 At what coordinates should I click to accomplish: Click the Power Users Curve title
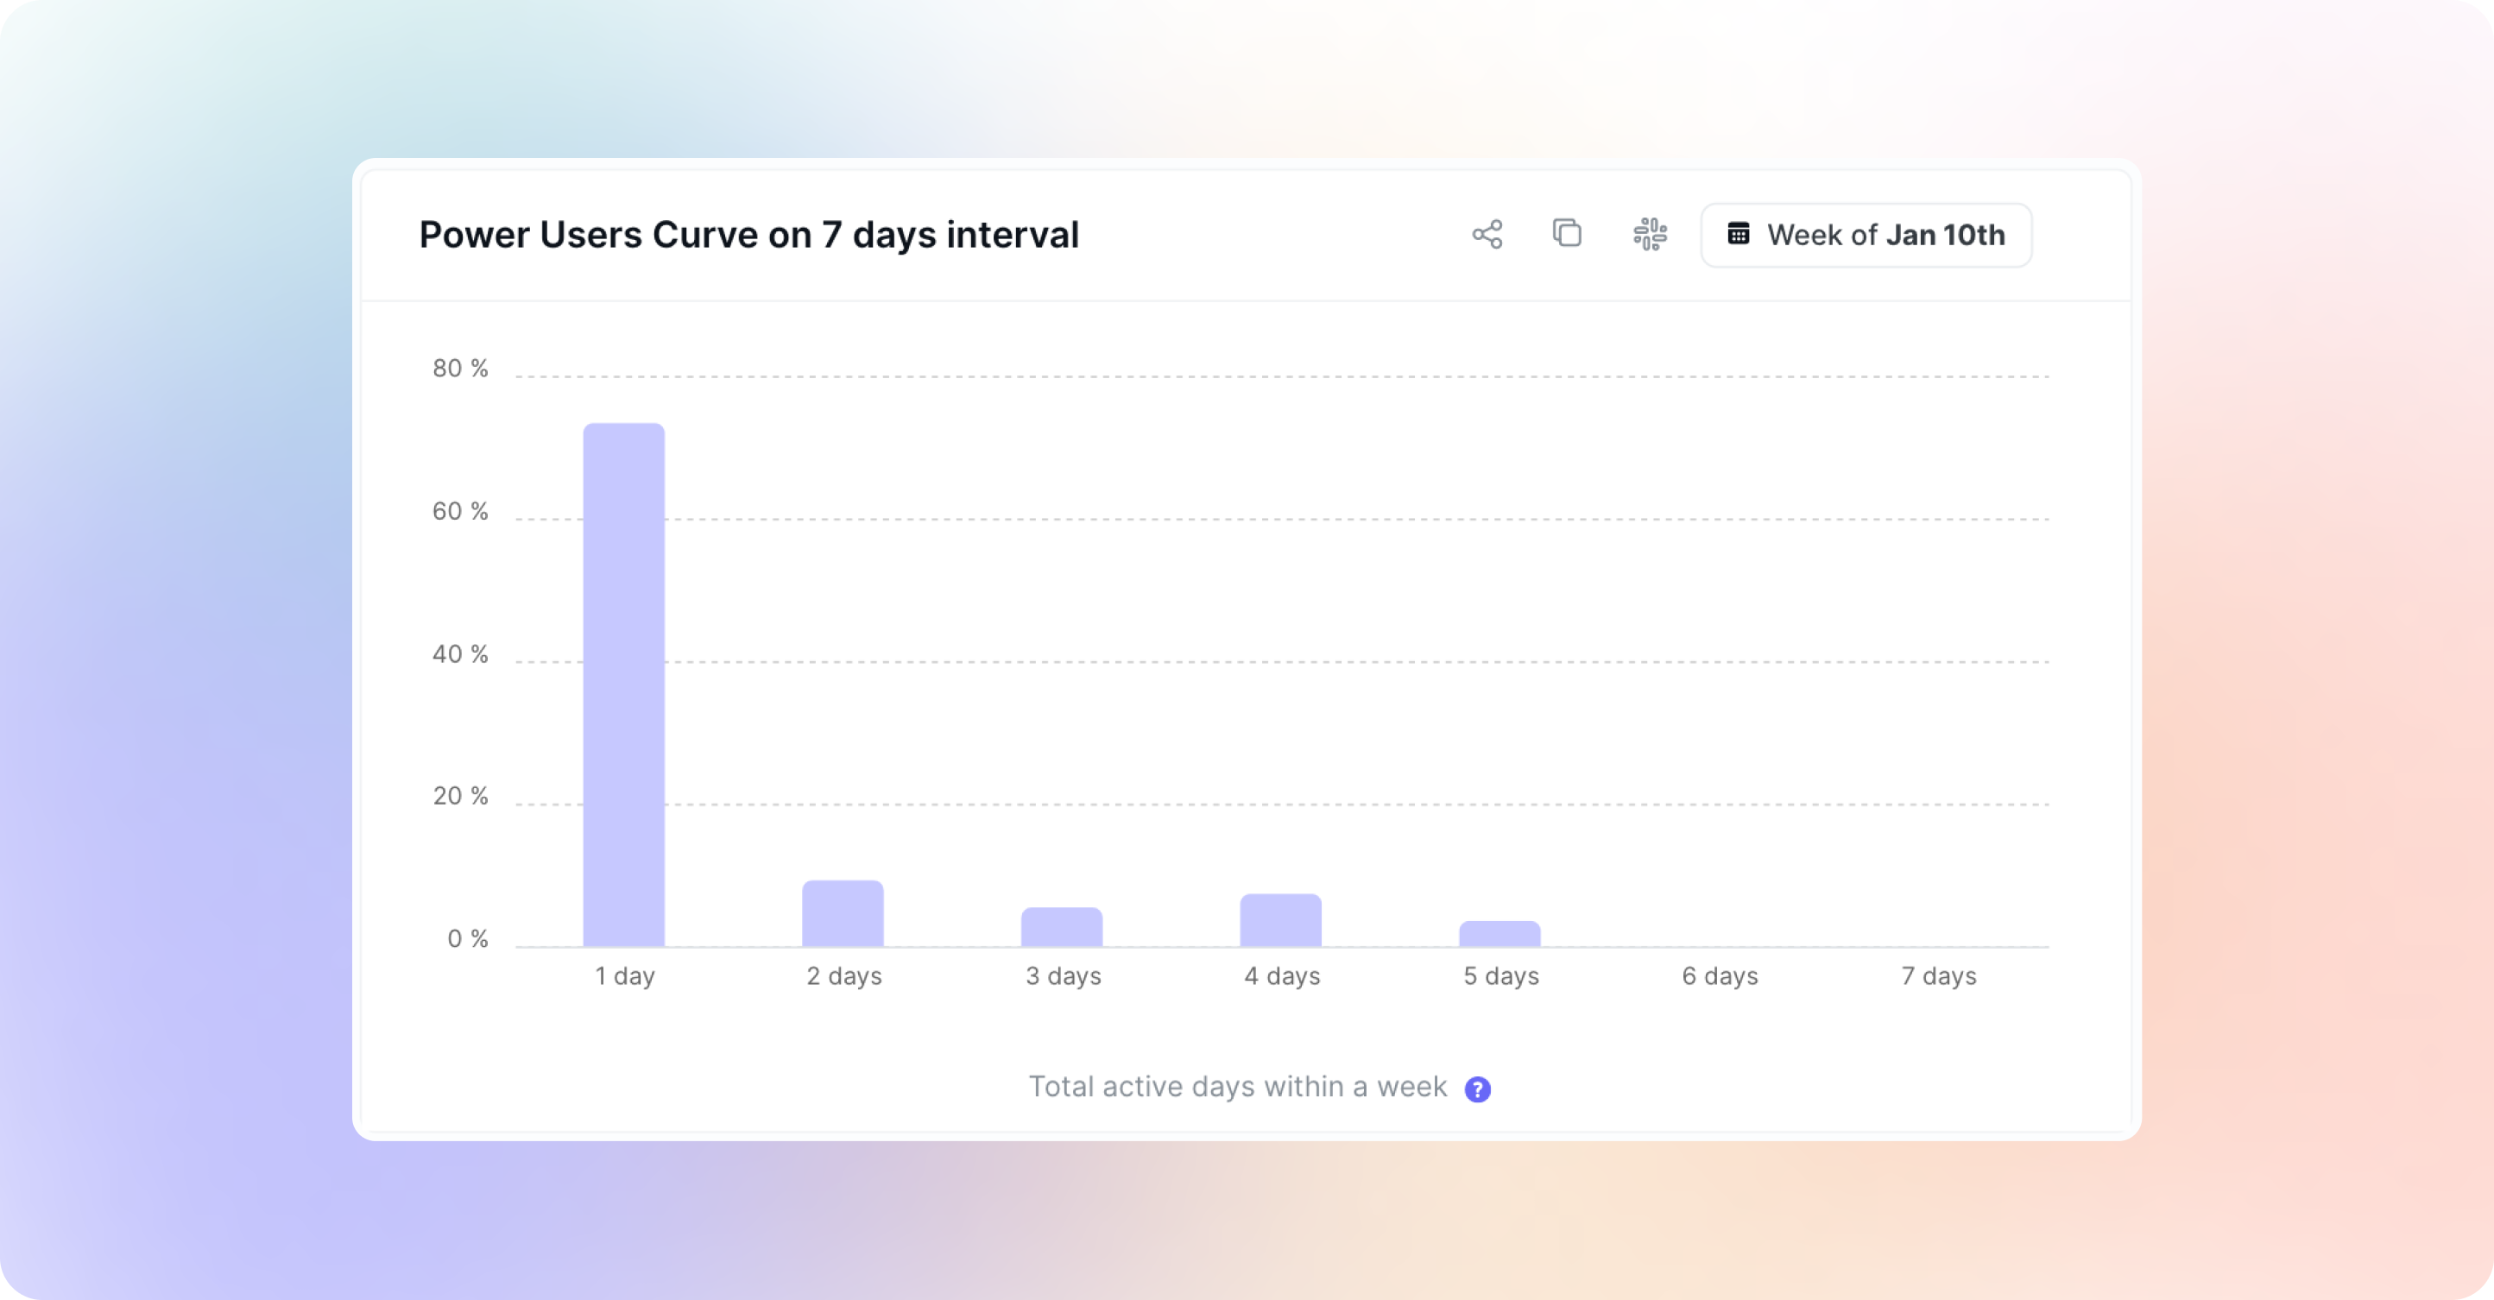pyautogui.click(x=748, y=235)
